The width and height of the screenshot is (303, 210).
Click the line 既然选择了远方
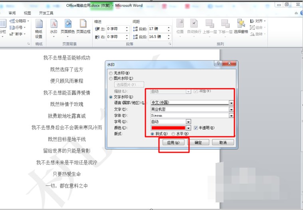pyautogui.click(x=67, y=69)
